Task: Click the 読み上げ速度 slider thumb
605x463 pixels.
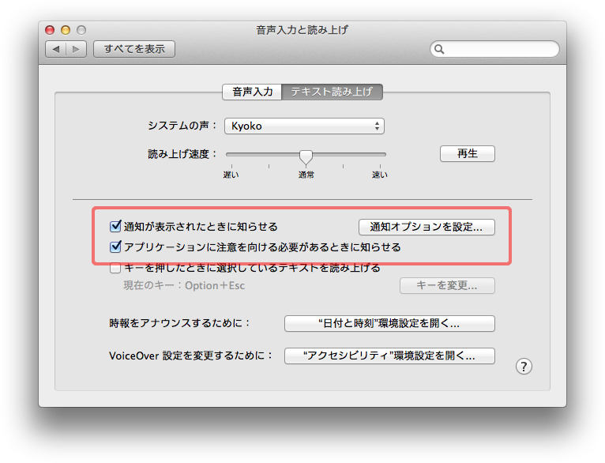Action: pos(306,156)
